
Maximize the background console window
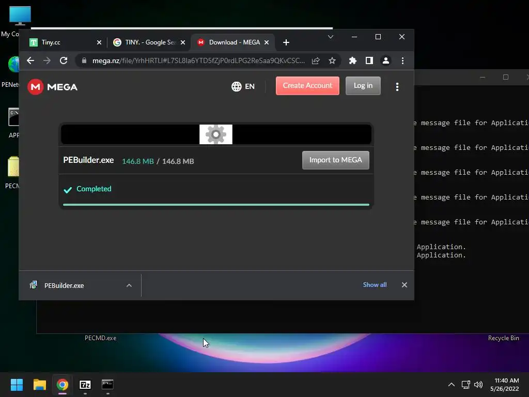coord(506,77)
